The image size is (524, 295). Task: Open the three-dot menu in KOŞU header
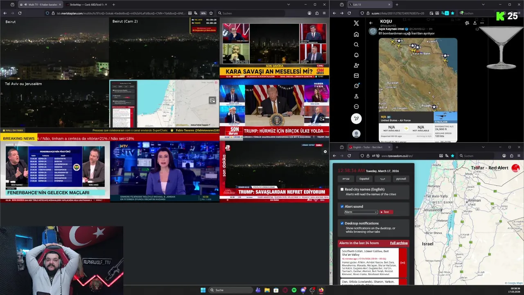[483, 23]
